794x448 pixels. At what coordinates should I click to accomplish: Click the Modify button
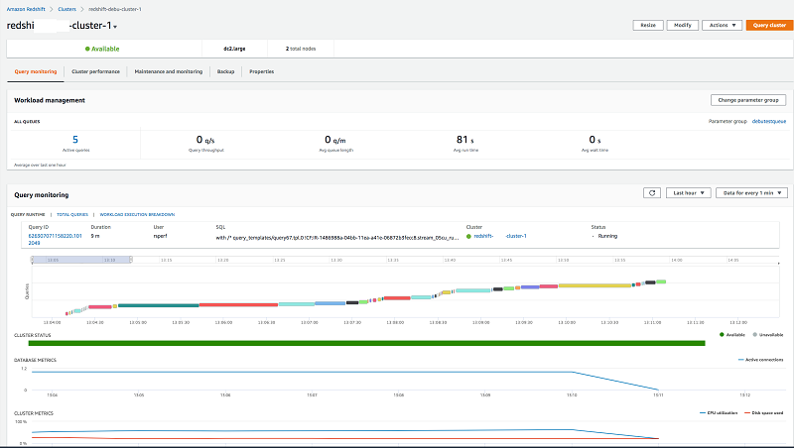point(683,26)
